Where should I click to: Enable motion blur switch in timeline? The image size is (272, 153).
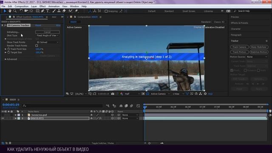131,106
